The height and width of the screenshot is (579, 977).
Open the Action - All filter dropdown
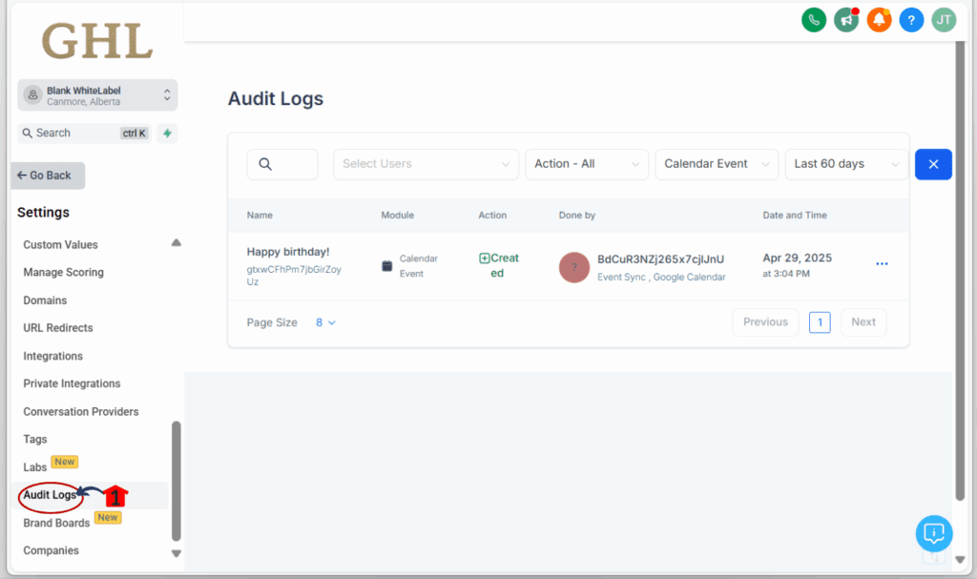point(587,164)
